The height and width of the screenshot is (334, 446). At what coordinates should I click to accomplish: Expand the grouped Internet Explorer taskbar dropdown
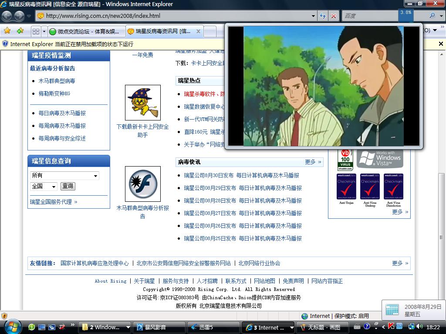[291, 327]
